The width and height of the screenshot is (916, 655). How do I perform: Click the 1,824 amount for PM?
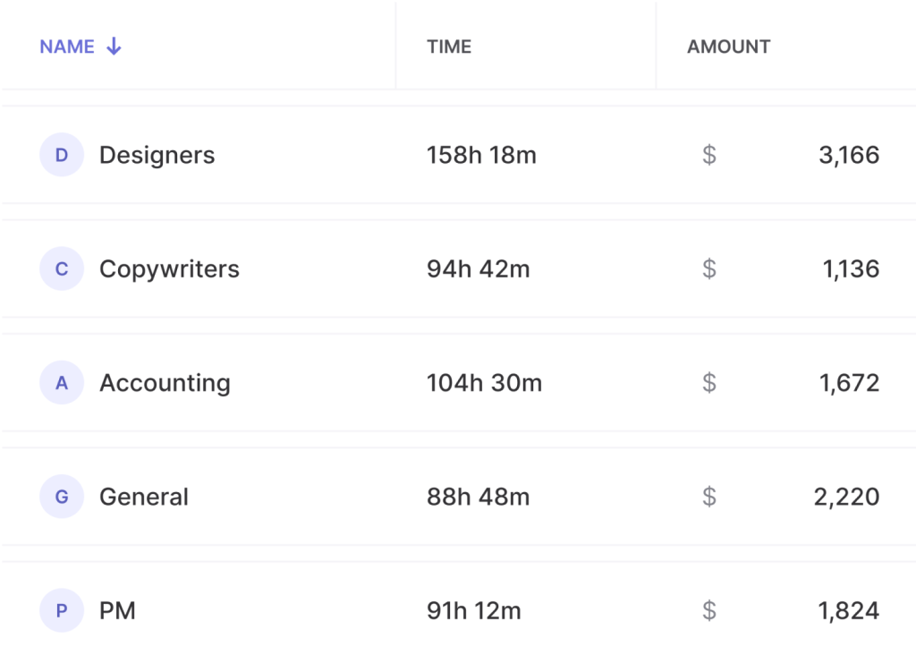point(848,610)
